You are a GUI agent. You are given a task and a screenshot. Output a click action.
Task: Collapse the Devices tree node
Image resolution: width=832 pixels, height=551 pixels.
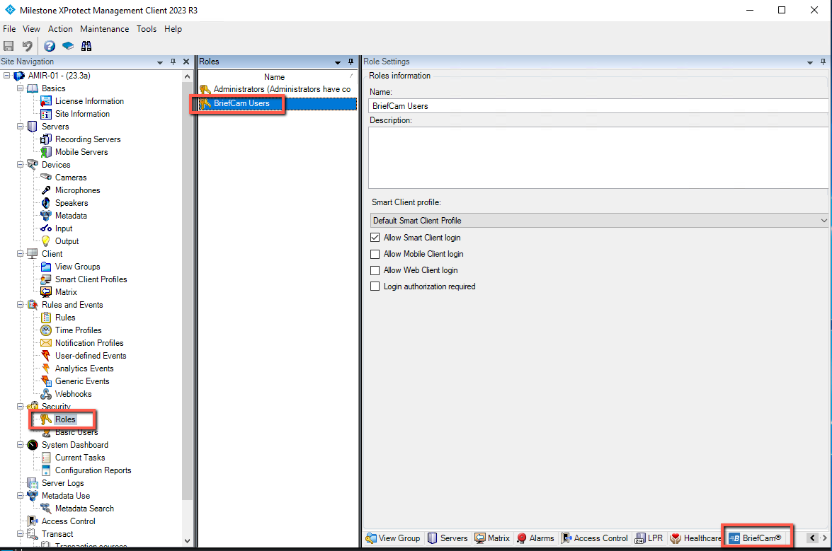20,165
